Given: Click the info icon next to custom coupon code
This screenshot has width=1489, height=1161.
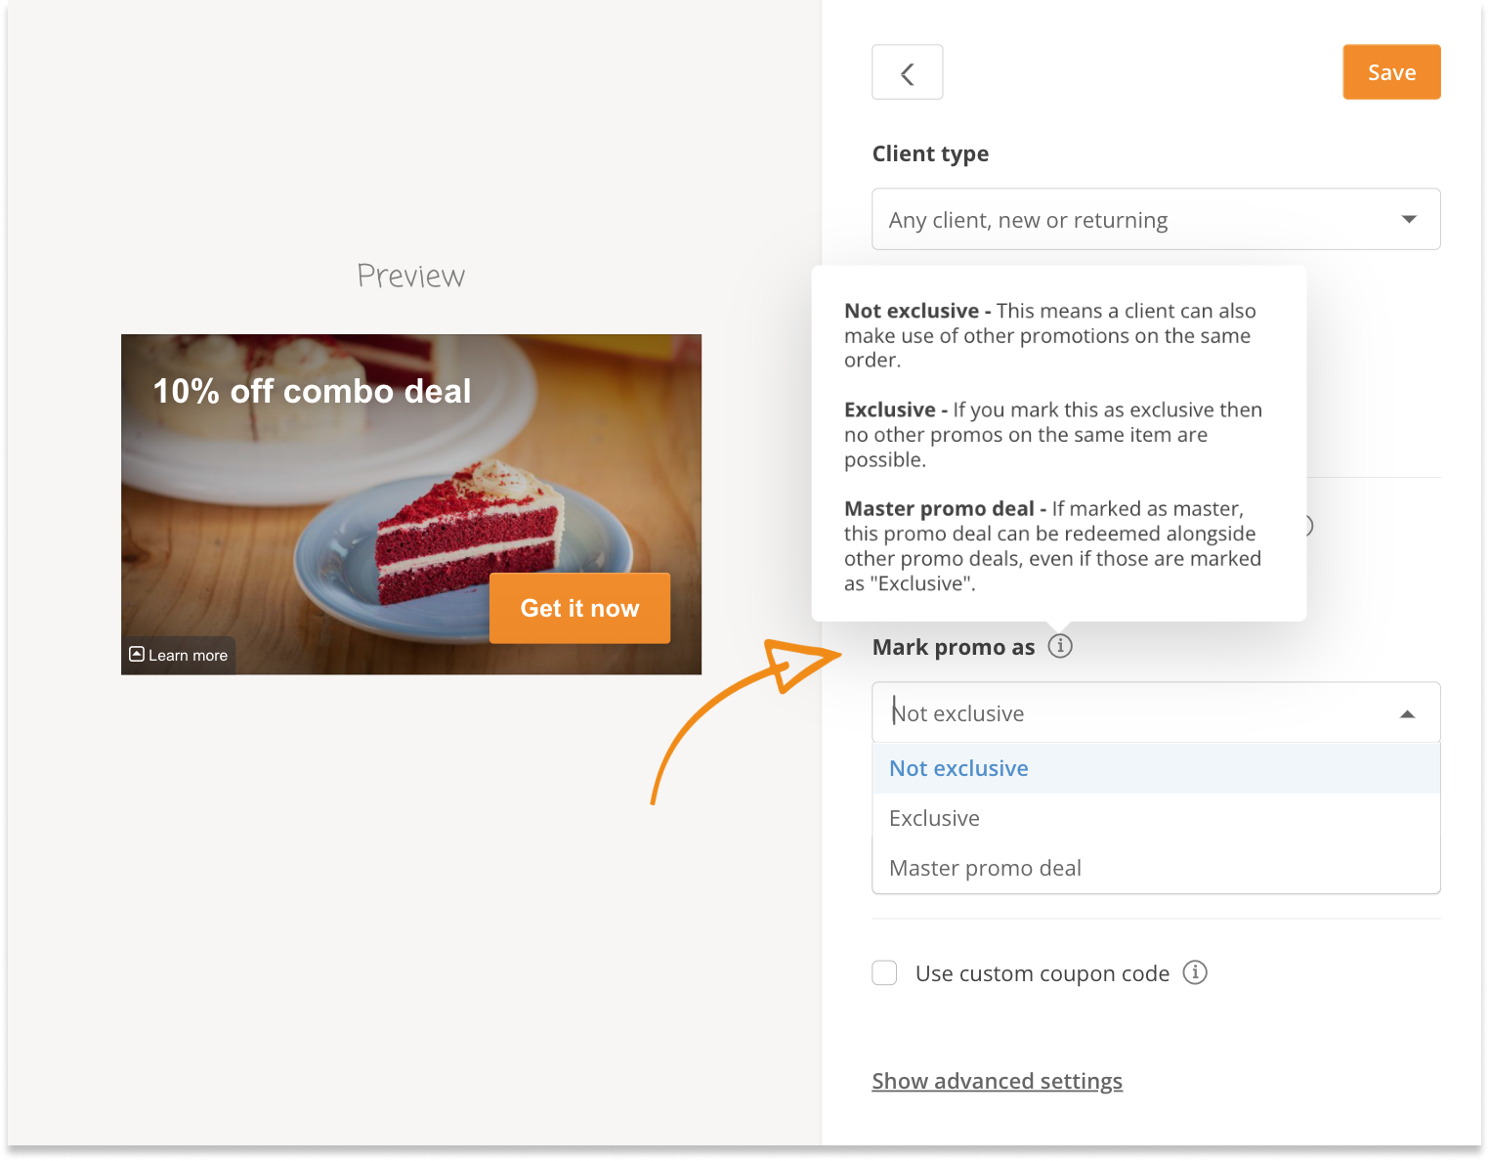Looking at the screenshot, I should click(x=1195, y=972).
